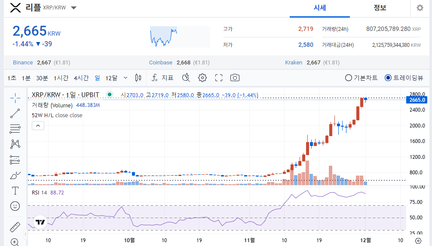Open candlestick chart type selector
This screenshot has height=246, width=432.
pos(138,78)
